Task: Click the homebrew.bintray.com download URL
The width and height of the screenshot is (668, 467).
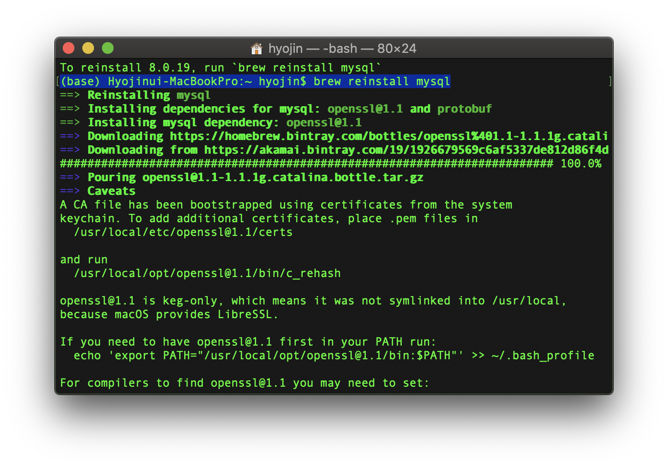Action: point(389,136)
